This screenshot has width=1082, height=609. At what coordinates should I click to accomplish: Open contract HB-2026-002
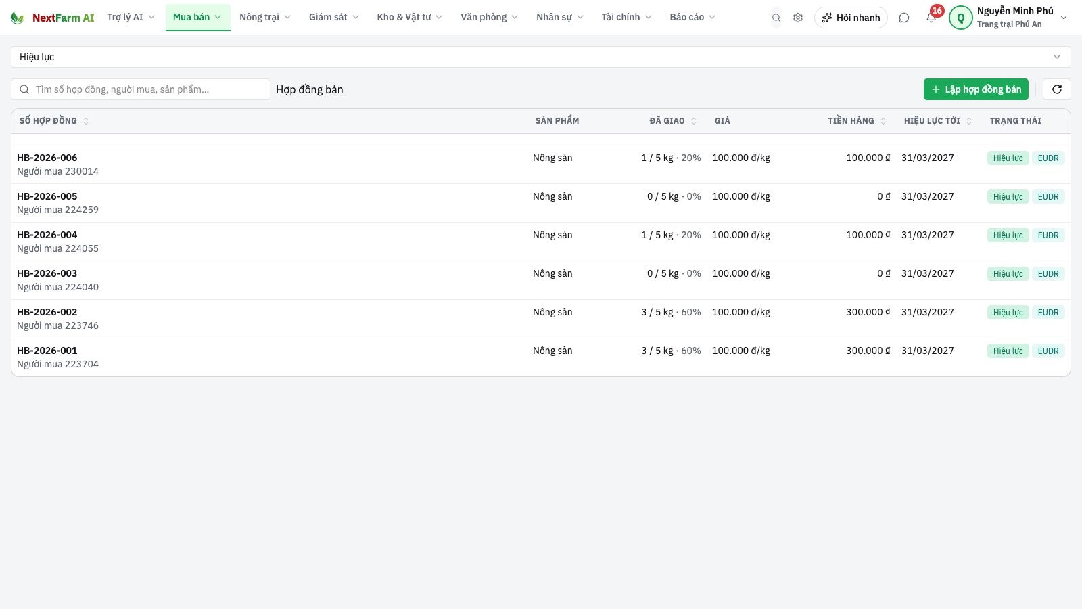(47, 312)
